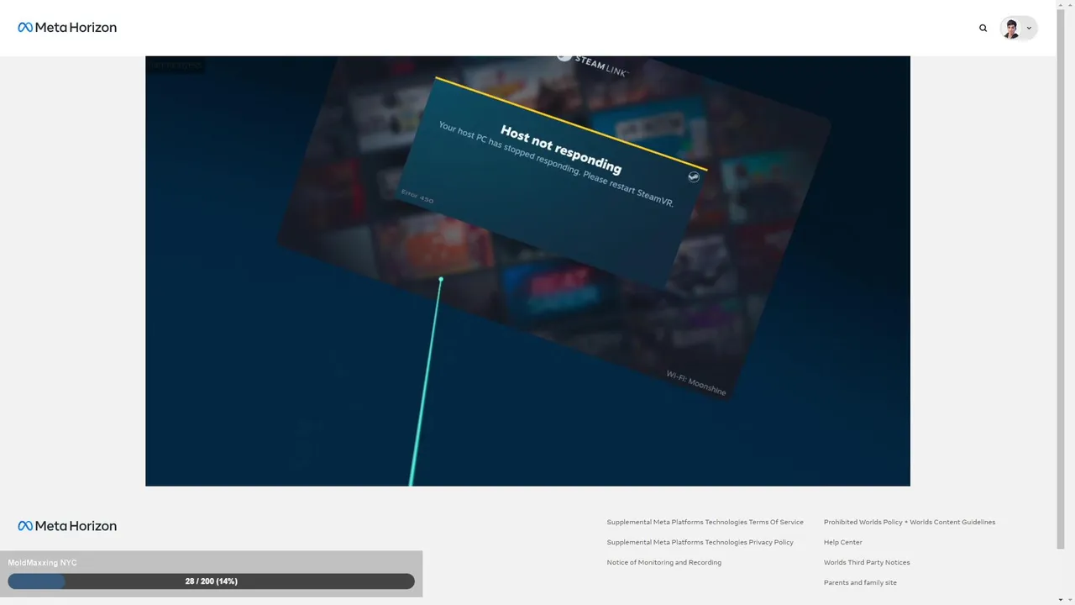Open Prohibited Worlds Policy + Content Guidelines link

[909, 522]
